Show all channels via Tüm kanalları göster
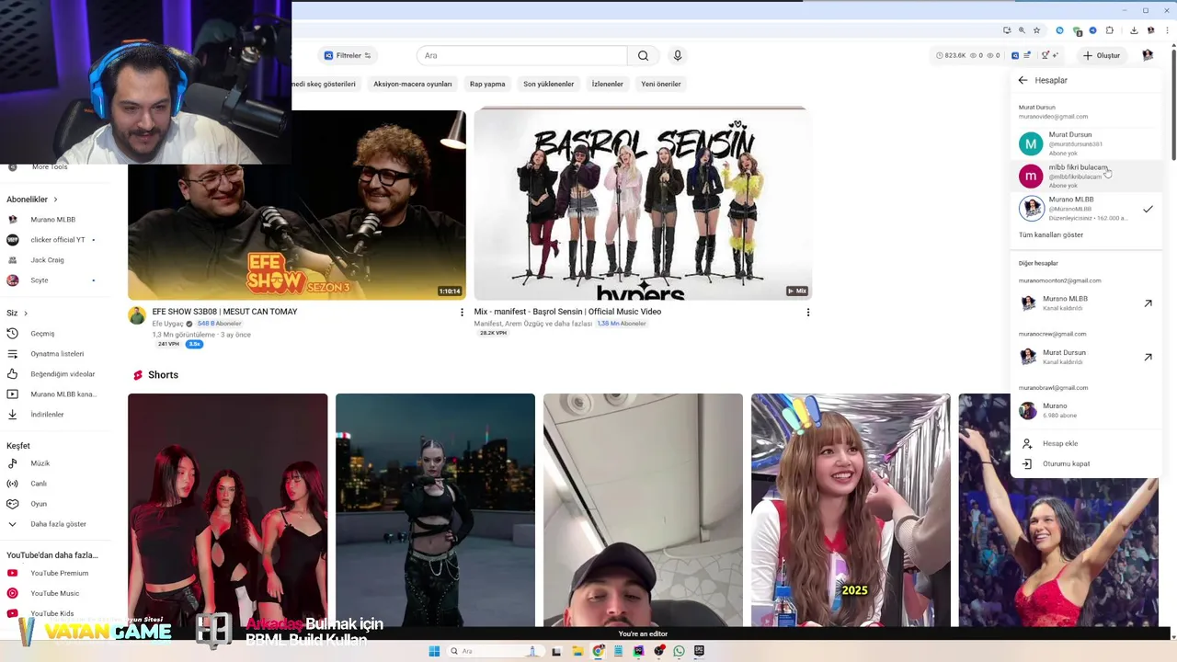This screenshot has height=662, width=1177. 1051,234
